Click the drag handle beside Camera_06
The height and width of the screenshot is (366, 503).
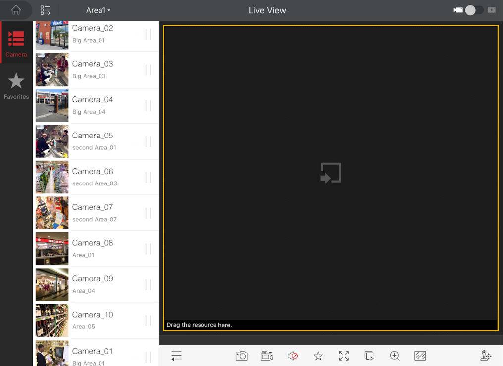click(x=148, y=177)
